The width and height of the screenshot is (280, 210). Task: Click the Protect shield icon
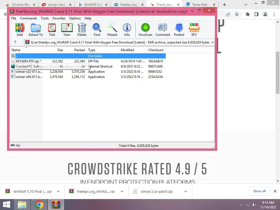tap(179, 30)
